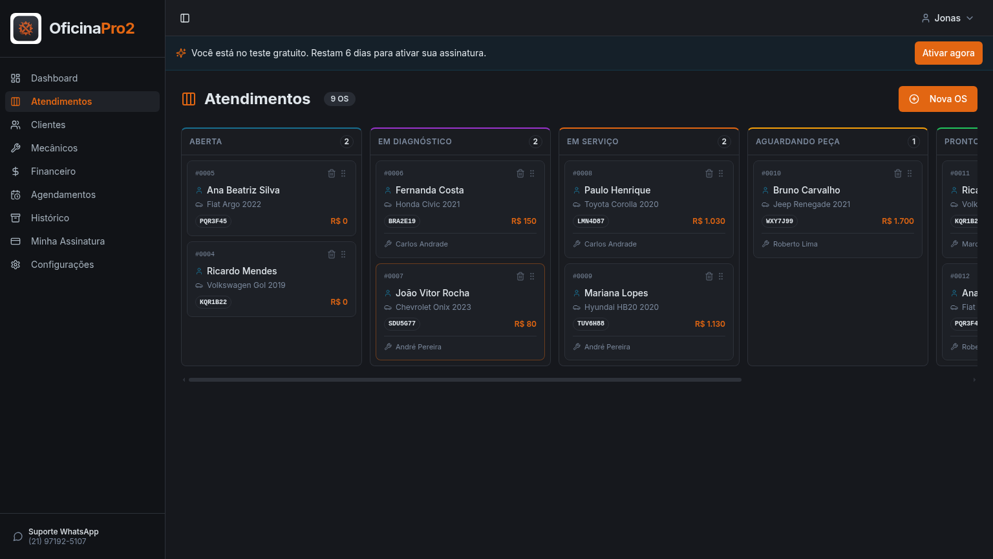Create a Nova OS
993x559 pixels.
point(938,99)
